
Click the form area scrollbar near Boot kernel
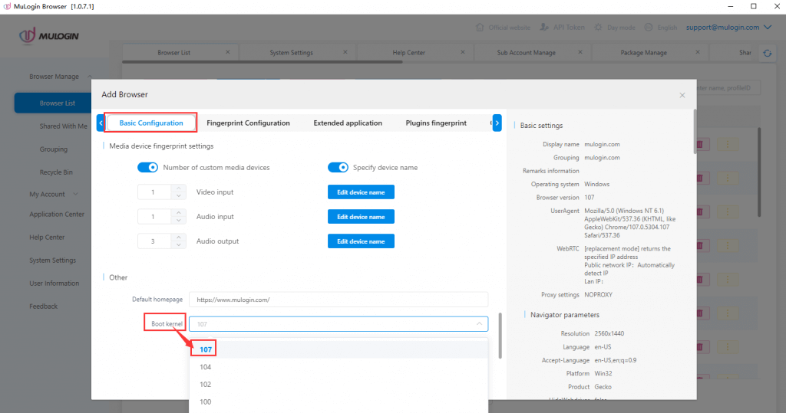click(x=500, y=336)
